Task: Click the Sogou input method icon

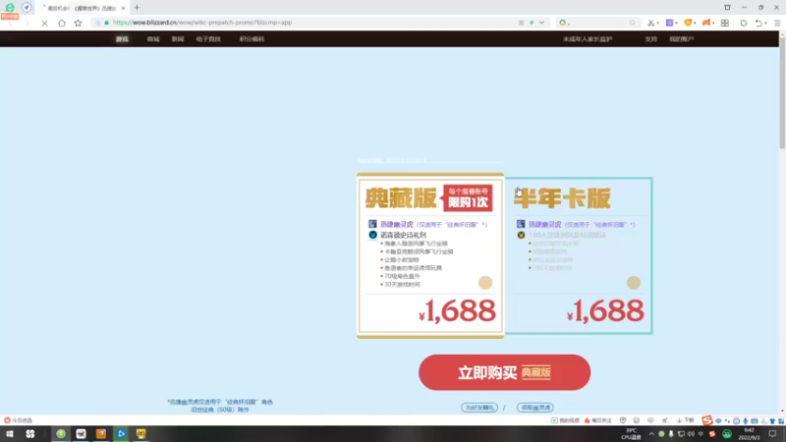Action: point(706,420)
